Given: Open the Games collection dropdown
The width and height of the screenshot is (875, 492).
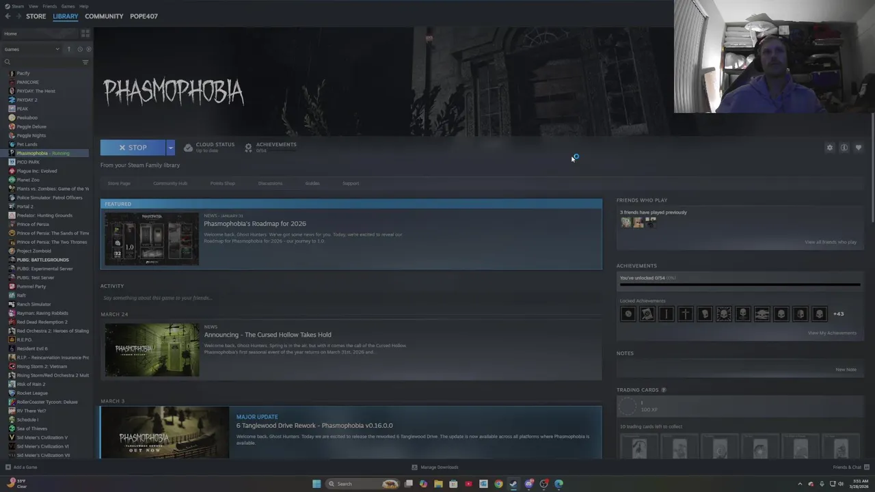Looking at the screenshot, I should click(31, 49).
